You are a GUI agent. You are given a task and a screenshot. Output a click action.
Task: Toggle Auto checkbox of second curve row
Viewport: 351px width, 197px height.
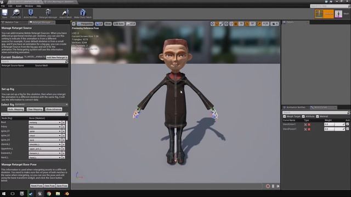tap(347, 129)
